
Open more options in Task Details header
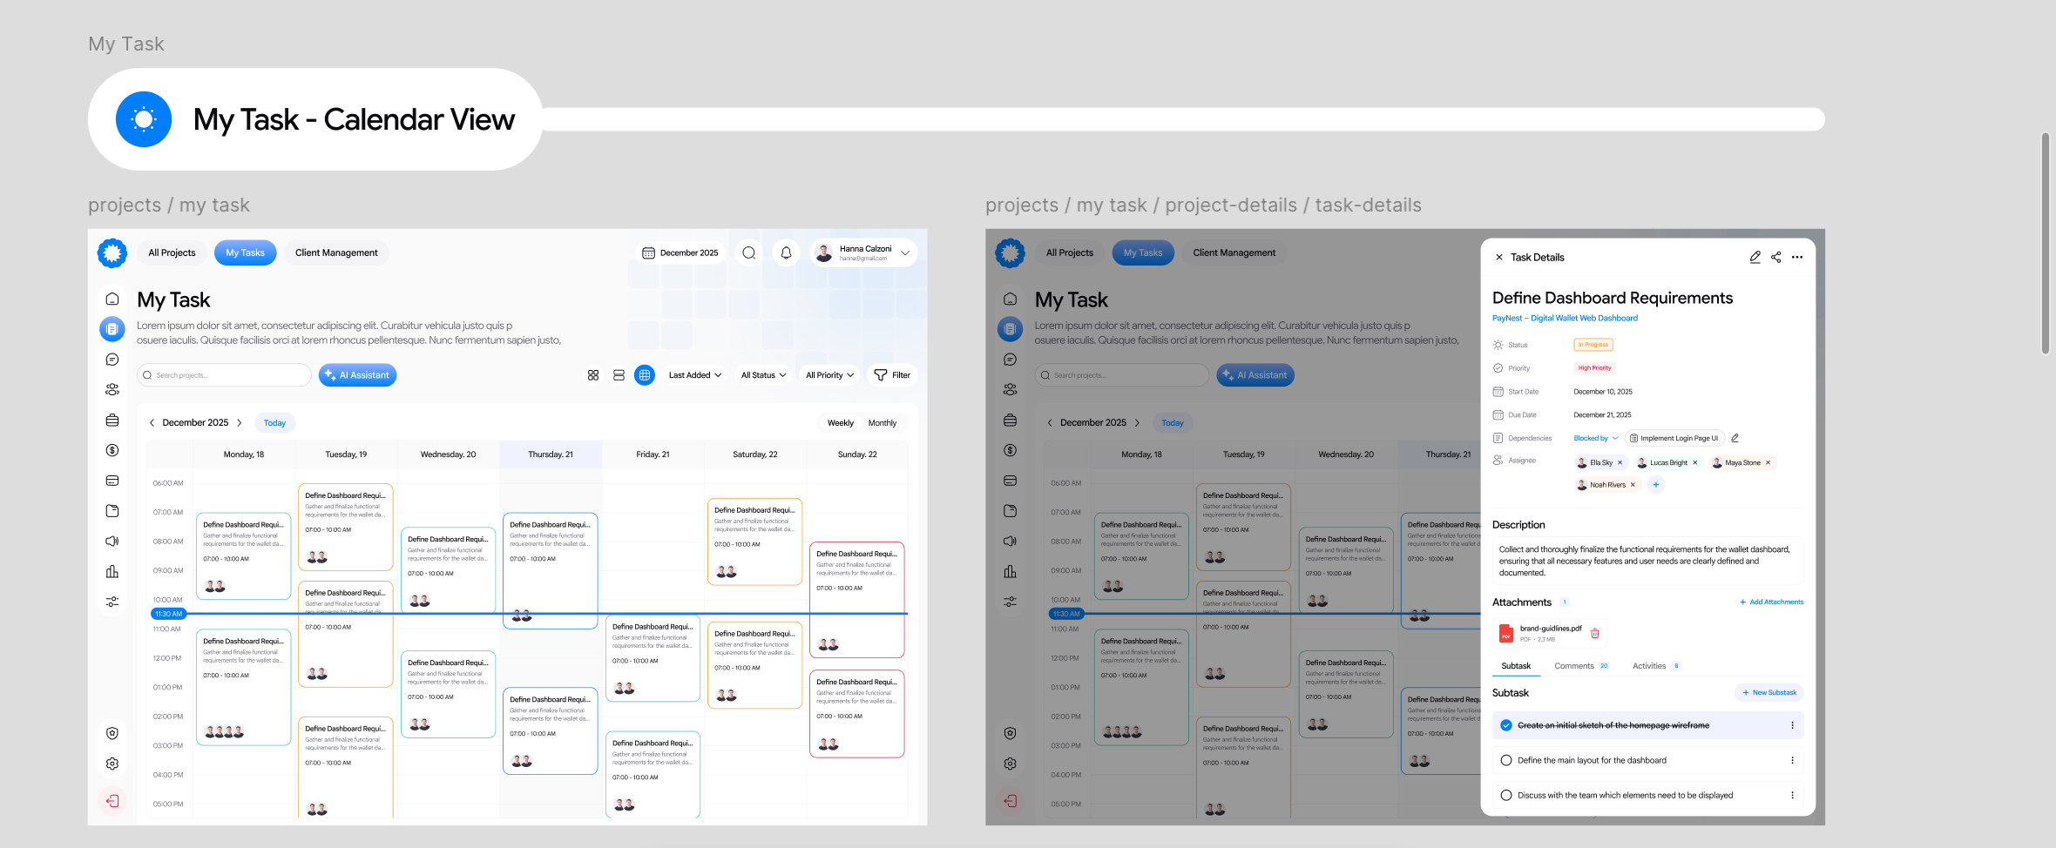1797,257
